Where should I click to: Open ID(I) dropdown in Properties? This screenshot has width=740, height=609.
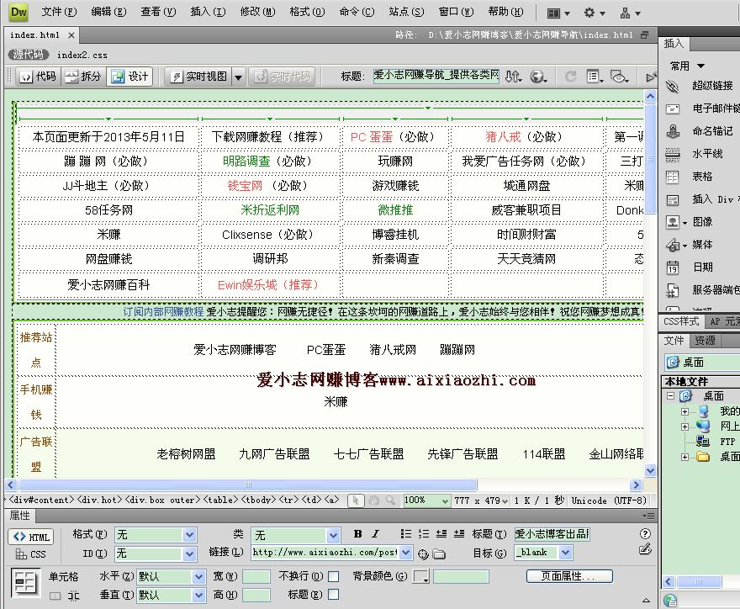(x=189, y=553)
